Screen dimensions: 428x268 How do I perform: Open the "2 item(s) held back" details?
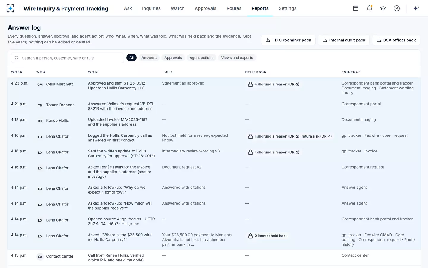point(268,236)
